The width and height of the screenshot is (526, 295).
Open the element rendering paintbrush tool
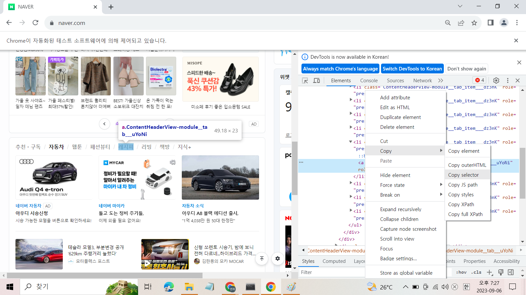(x=501, y=272)
